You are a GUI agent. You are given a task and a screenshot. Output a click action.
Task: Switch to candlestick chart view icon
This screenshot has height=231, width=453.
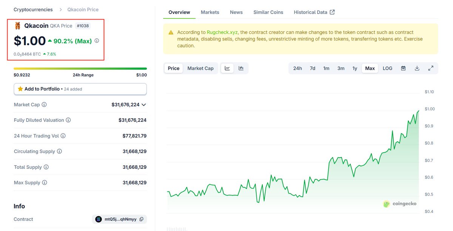[241, 68]
